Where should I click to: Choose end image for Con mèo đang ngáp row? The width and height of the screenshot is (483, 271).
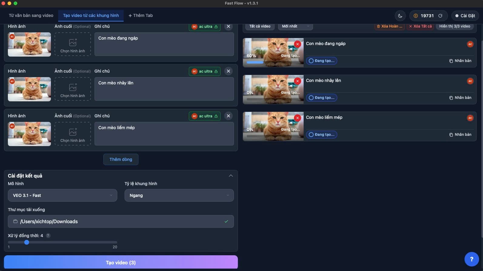tap(73, 44)
